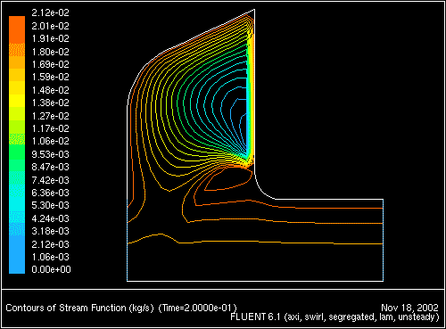Viewport: 446px width, 329px height.
Task: Select the '(Time=2.0000e-01)' caption text
Action: click(198, 308)
